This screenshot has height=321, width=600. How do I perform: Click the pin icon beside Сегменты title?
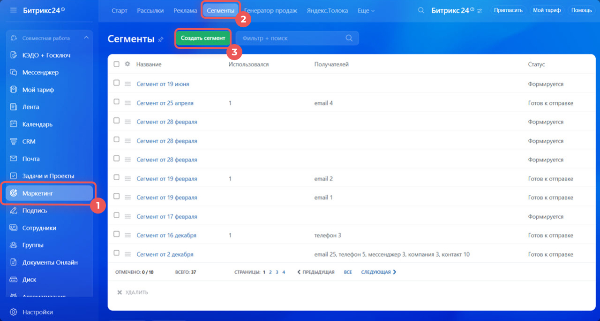161,39
